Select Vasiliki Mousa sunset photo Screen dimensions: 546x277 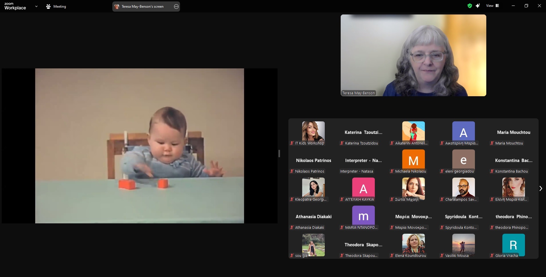tap(464, 244)
